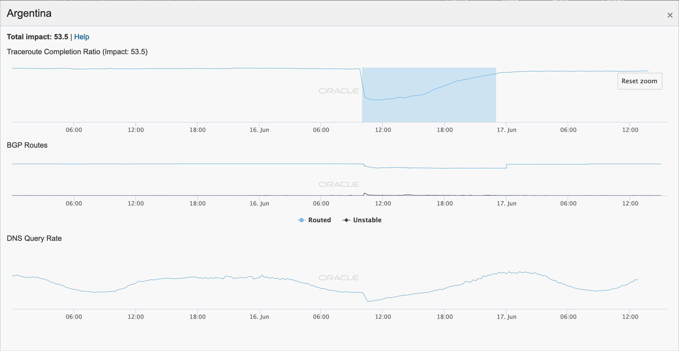Viewport: 679px width, 351px height.
Task: Click the Total impact 53.5 text
Action: point(37,37)
